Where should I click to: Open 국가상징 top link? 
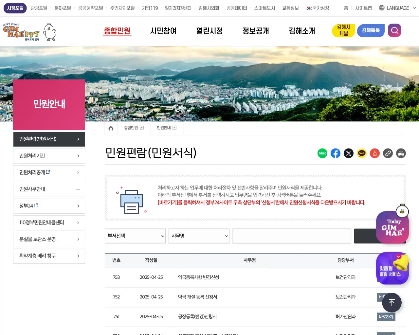tap(318, 8)
